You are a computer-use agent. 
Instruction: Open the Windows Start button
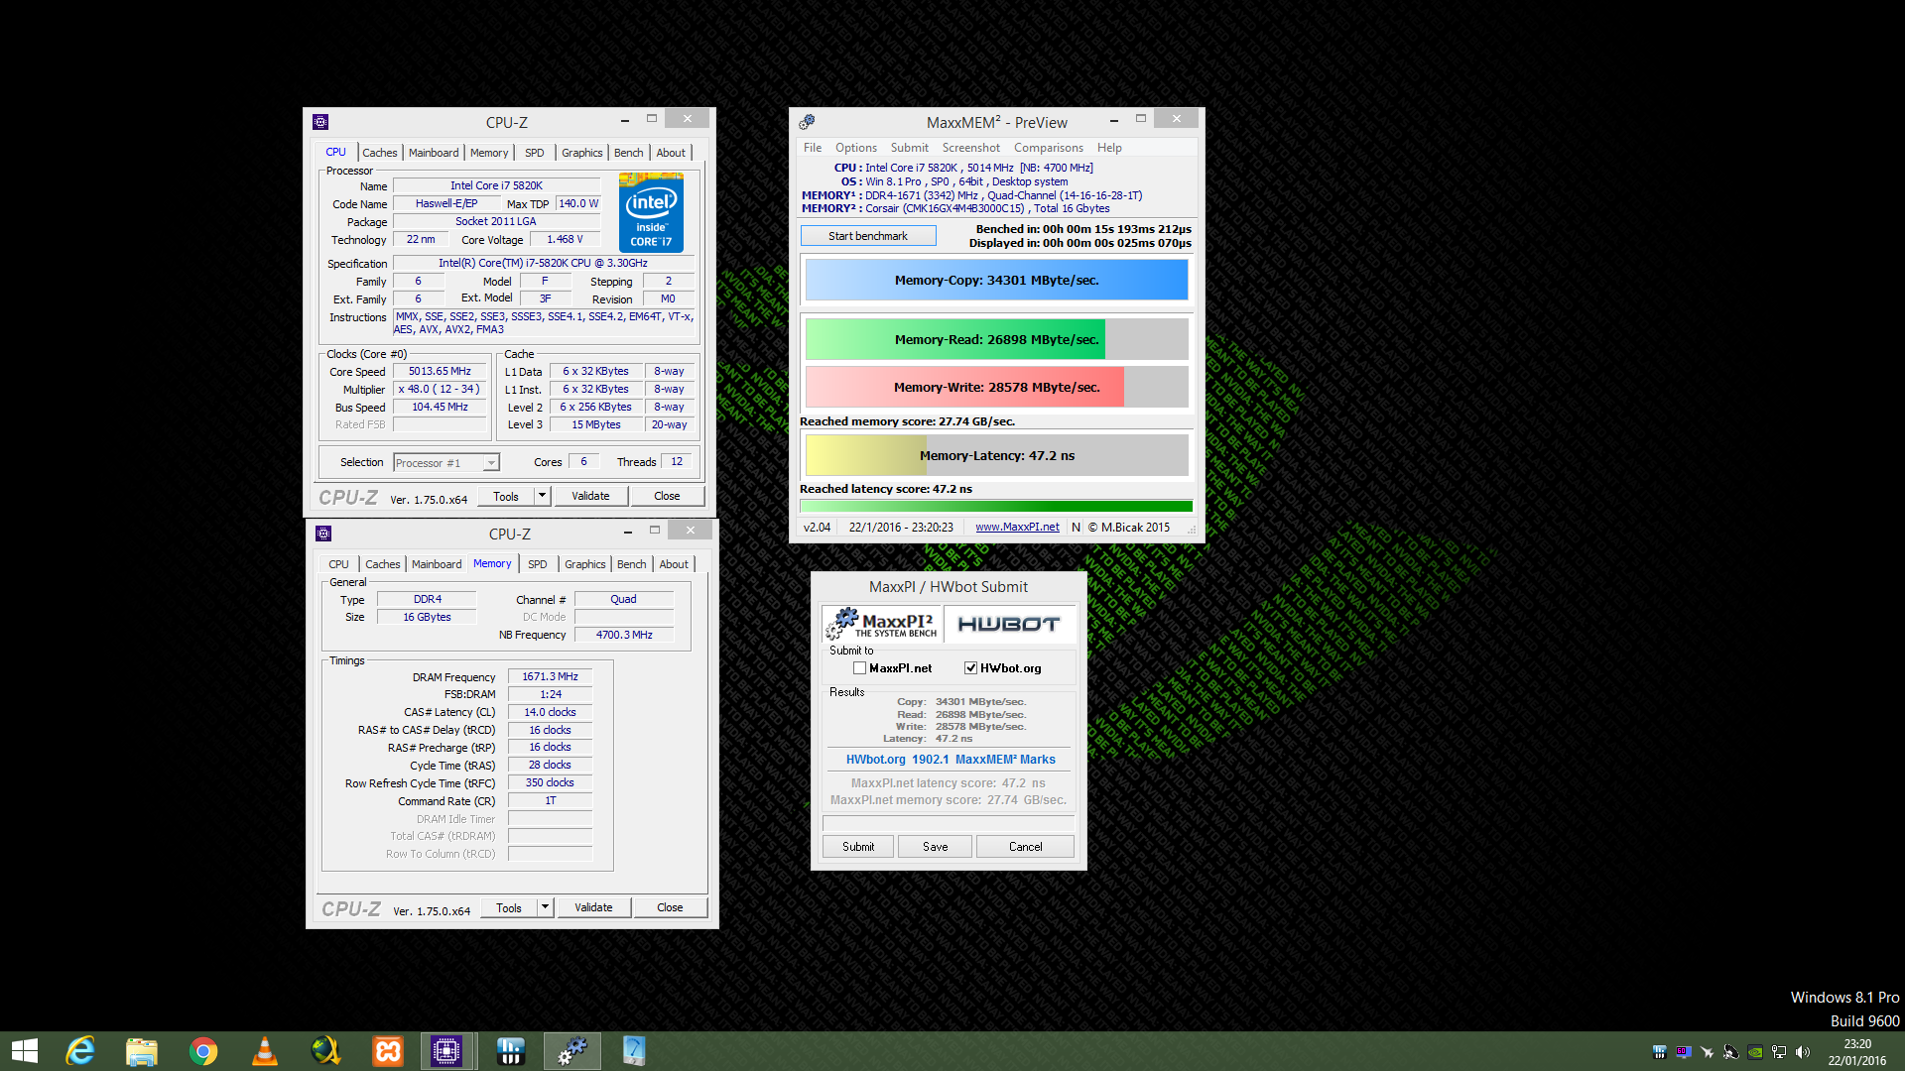(25, 1051)
